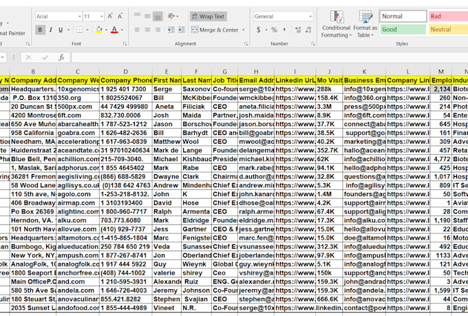Screen dimensions: 468x316
Task: Apply percent style
Action: [x=275, y=30]
